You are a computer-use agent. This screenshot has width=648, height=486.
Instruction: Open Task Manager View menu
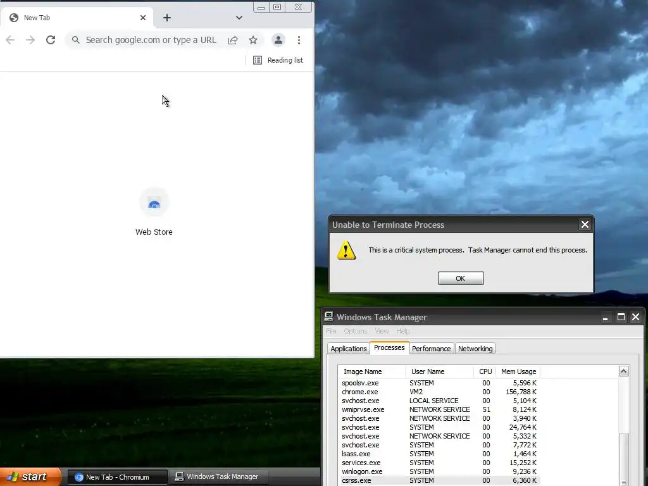click(x=382, y=331)
